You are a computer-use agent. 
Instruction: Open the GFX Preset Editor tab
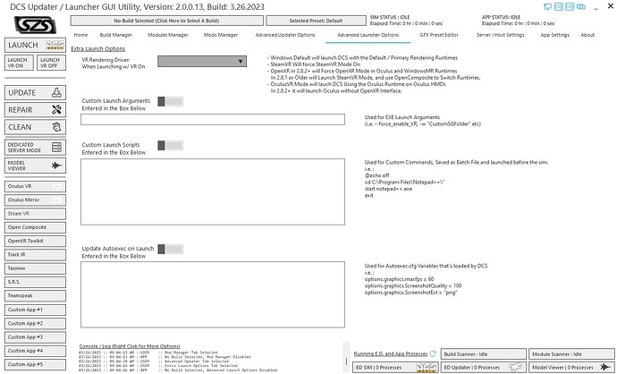click(439, 35)
